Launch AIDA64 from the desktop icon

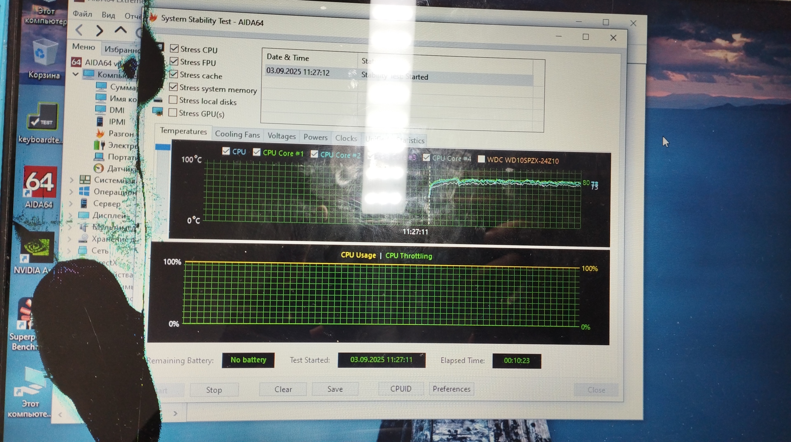40,184
